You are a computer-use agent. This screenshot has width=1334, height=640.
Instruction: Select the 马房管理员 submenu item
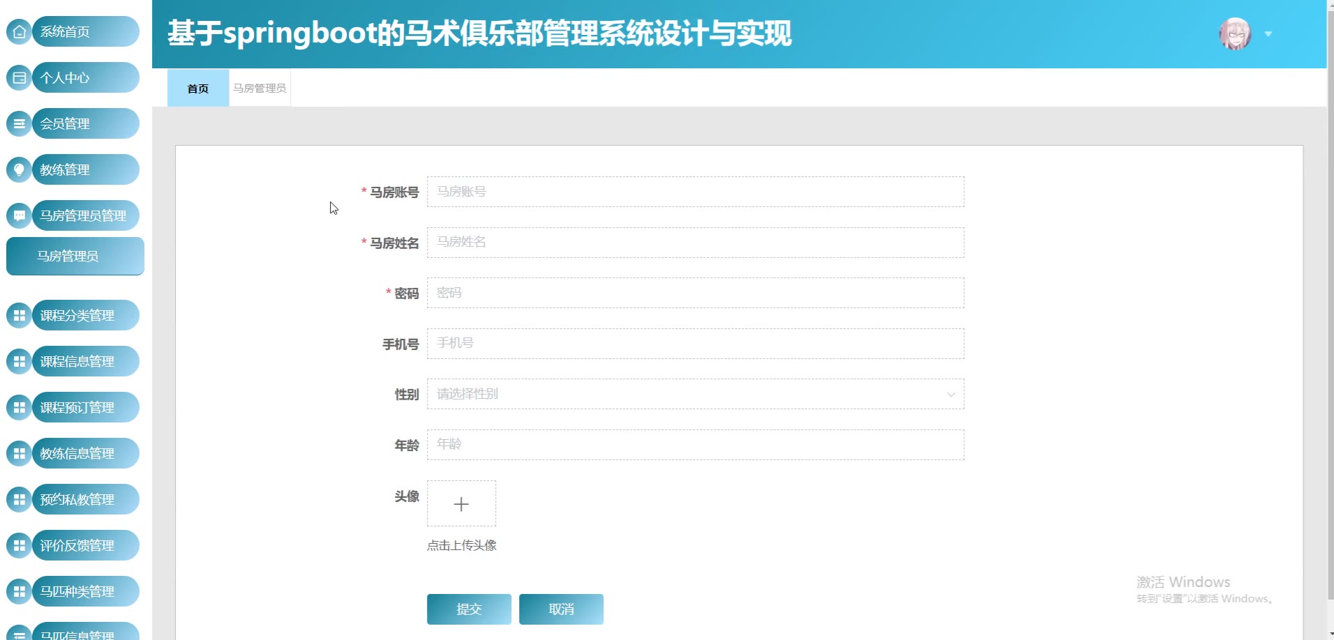[75, 256]
